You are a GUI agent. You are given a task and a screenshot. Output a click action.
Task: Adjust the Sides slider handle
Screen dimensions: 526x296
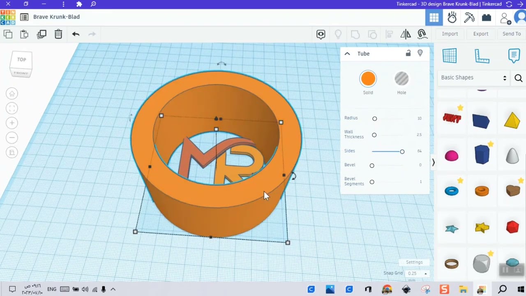point(402,152)
